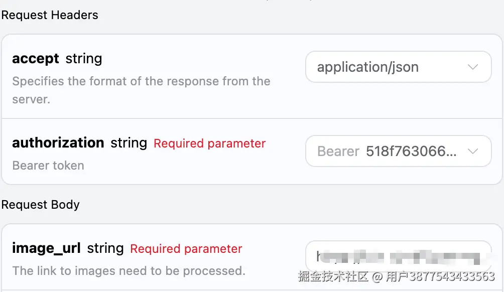The height and width of the screenshot is (292, 504).
Task: Select the application/json value text
Action: [367, 67]
